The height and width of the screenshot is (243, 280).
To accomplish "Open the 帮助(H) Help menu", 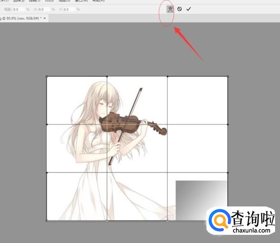I will 99,1.
